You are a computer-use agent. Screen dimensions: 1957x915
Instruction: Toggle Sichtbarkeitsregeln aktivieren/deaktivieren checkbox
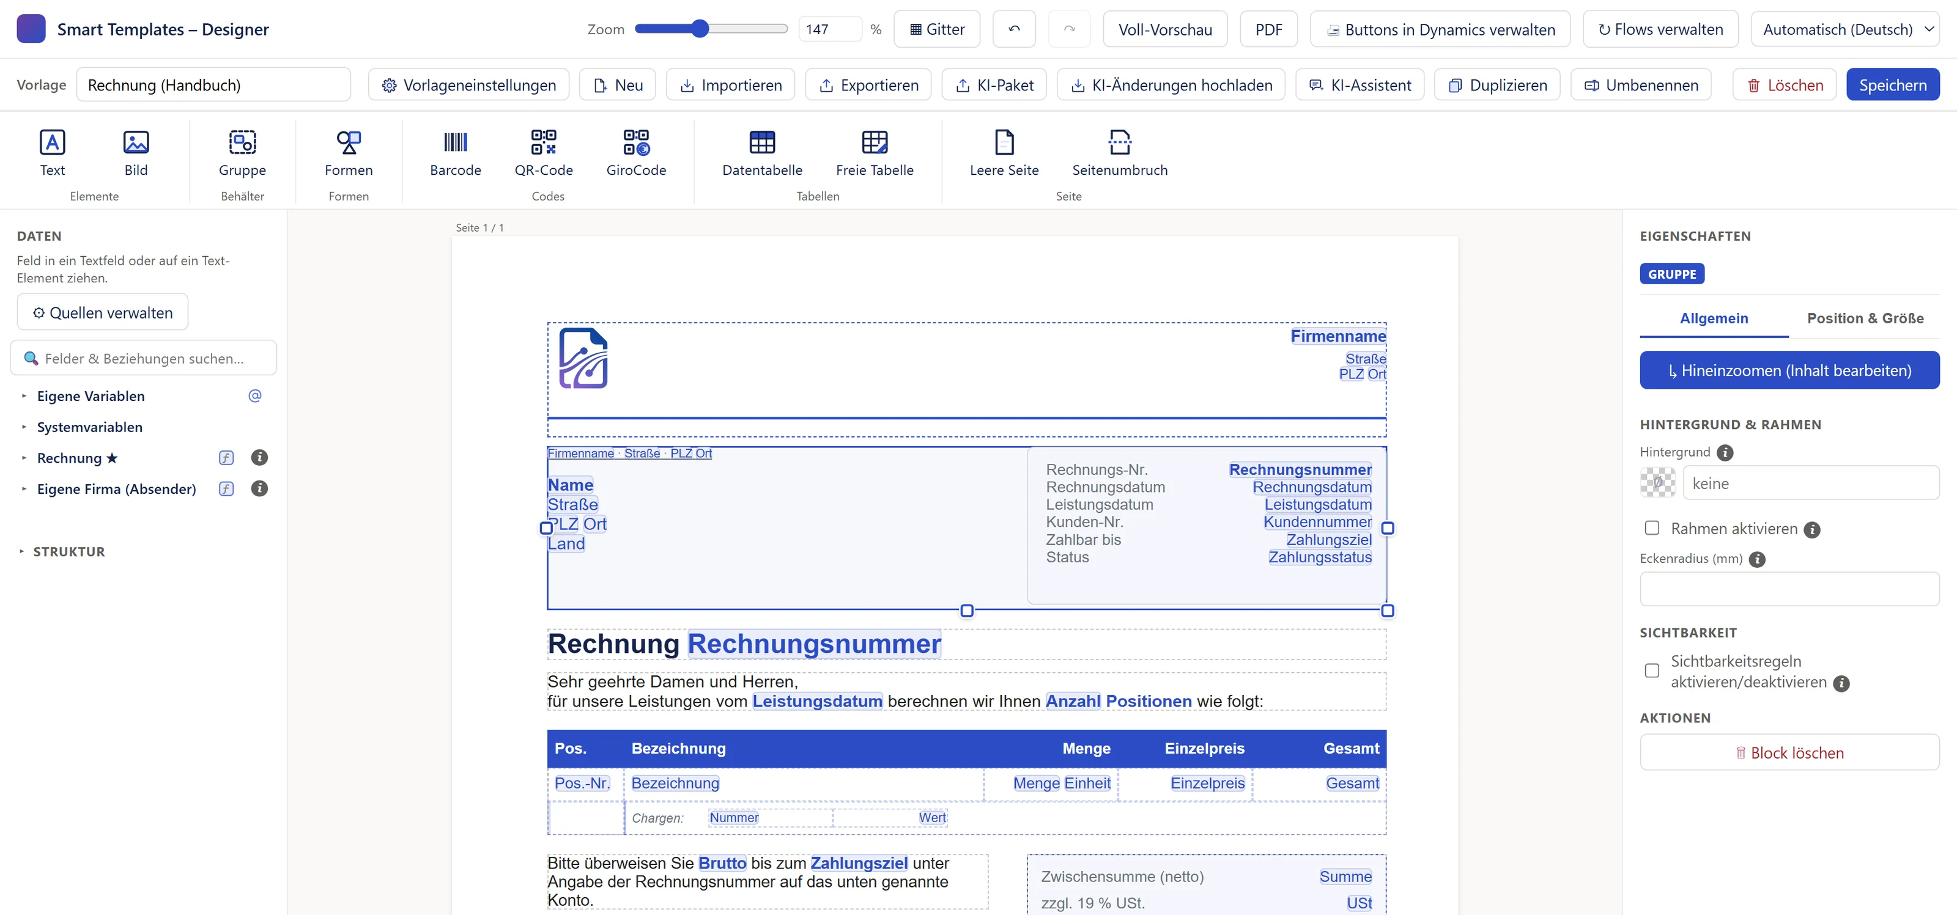[1652, 671]
